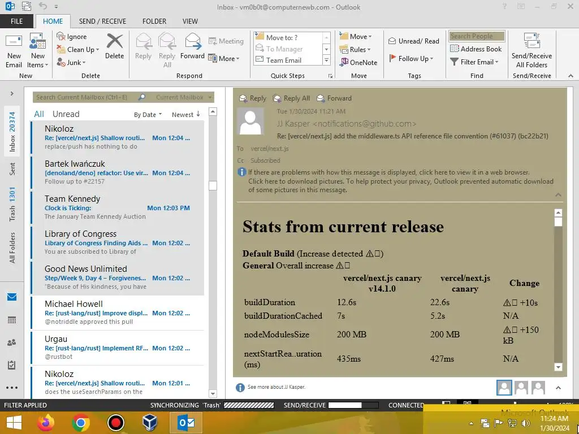Click See more about JJ Kasper
The image size is (579, 434).
point(276,387)
